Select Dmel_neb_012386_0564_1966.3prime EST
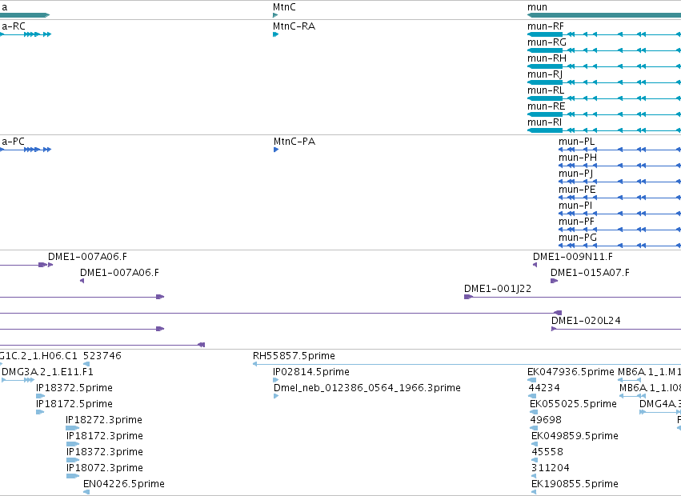This screenshot has height=496, width=681. (276, 396)
